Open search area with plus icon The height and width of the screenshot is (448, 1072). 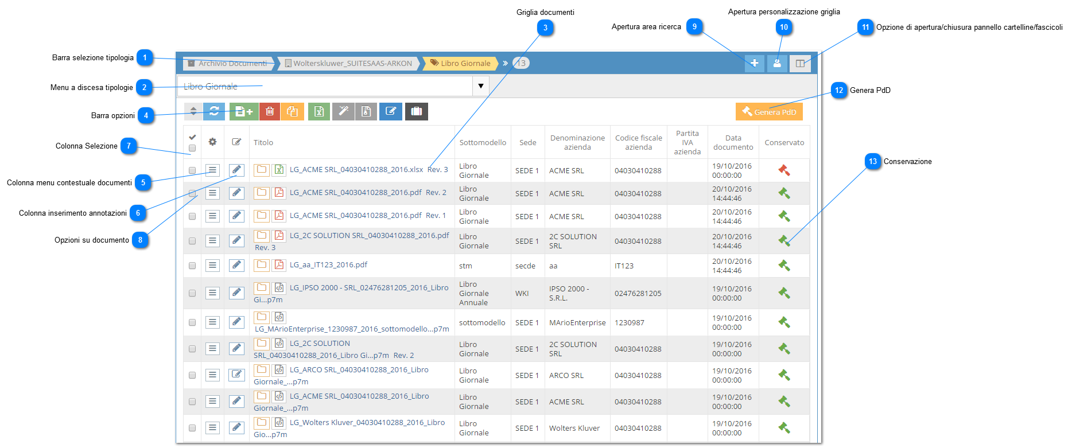(x=754, y=63)
